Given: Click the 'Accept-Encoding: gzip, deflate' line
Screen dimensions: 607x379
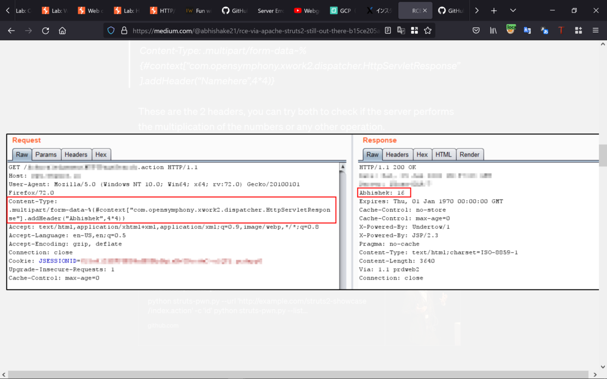Looking at the screenshot, I should click(65, 244).
